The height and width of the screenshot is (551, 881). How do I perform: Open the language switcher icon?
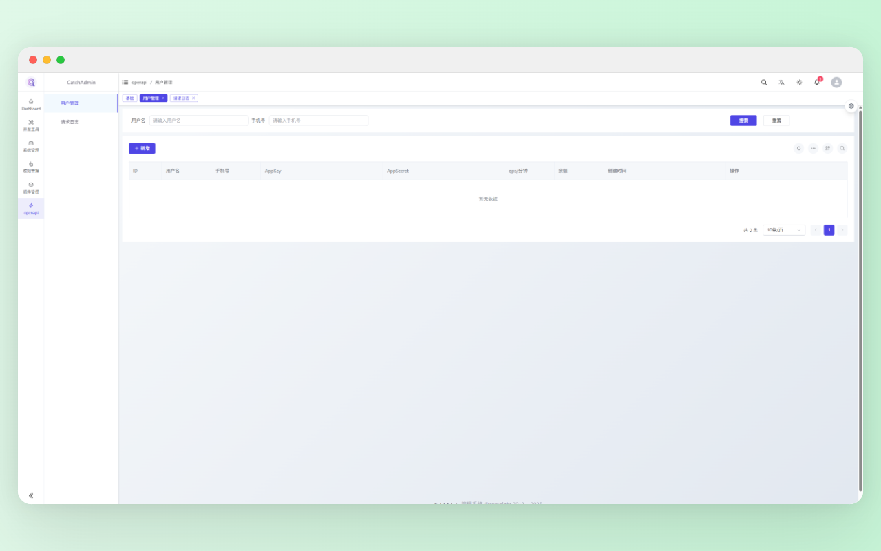pos(782,82)
